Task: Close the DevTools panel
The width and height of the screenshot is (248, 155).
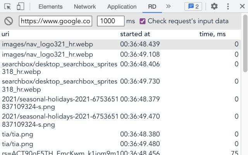Action: click(240, 7)
